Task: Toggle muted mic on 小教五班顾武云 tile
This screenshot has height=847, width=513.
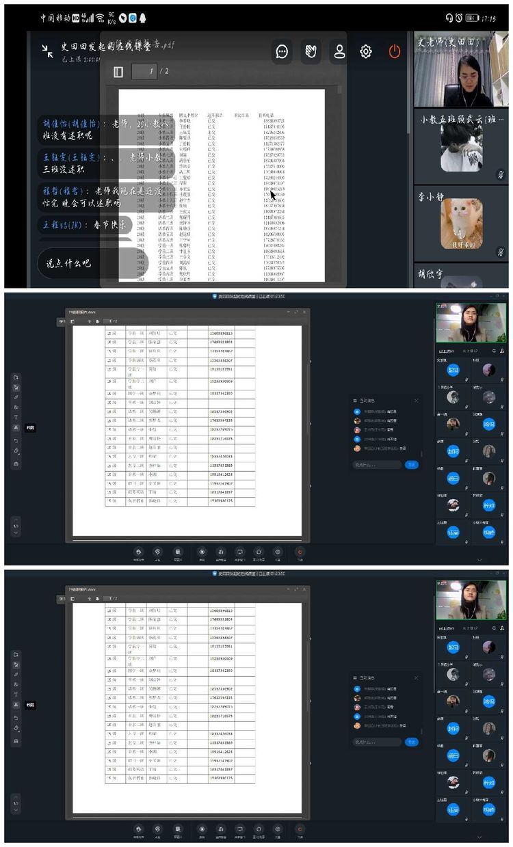Action: pos(500,176)
